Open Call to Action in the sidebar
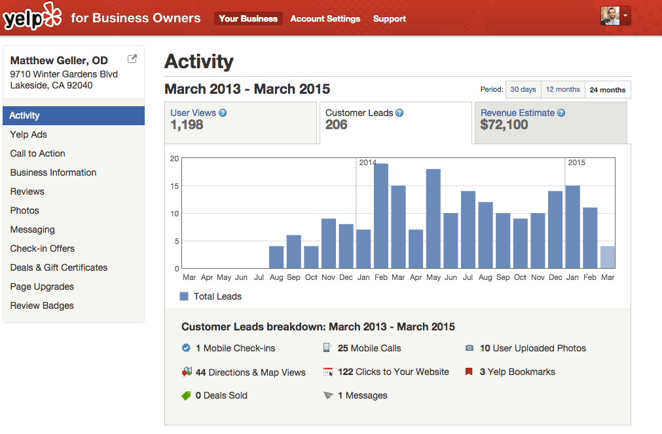The image size is (662, 434). pos(73,153)
